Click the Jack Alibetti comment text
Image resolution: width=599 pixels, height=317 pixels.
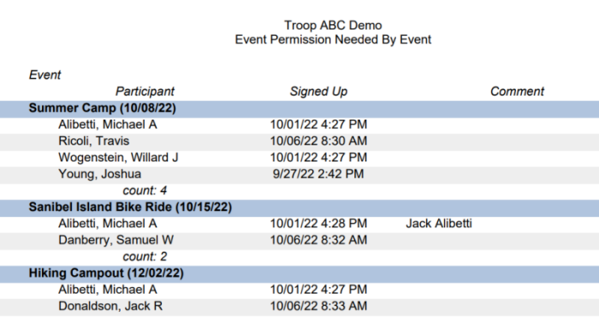coord(438,224)
